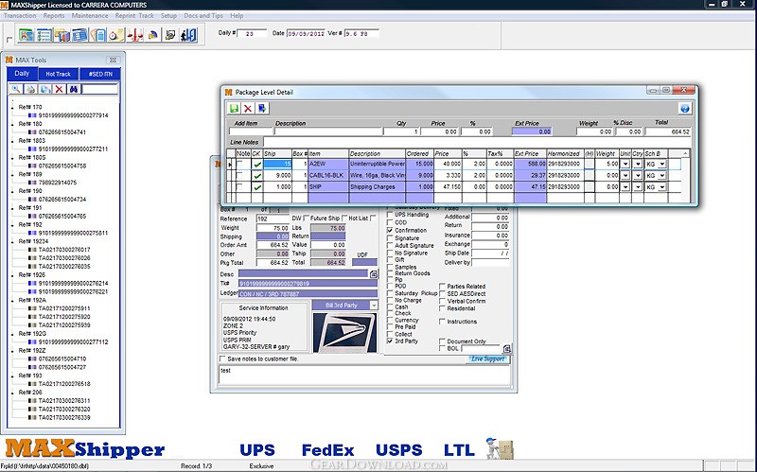Enable the COD checkbox
Viewport: 757px width, 472px height.
[390, 222]
